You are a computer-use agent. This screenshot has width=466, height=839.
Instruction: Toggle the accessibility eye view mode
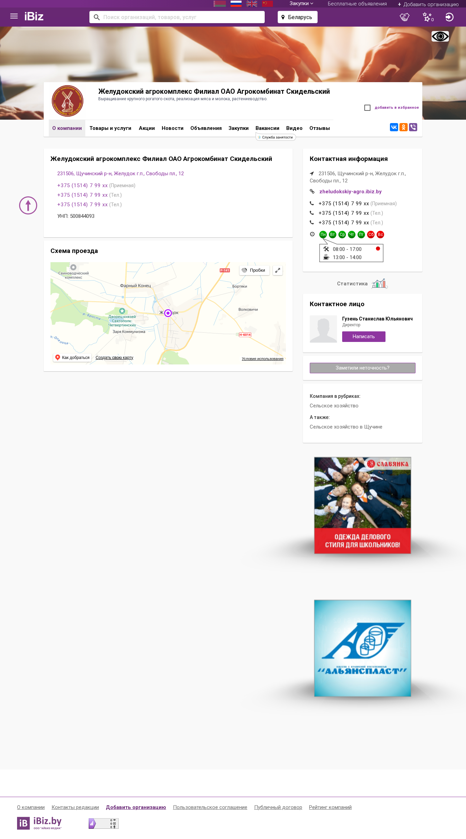[x=440, y=36]
